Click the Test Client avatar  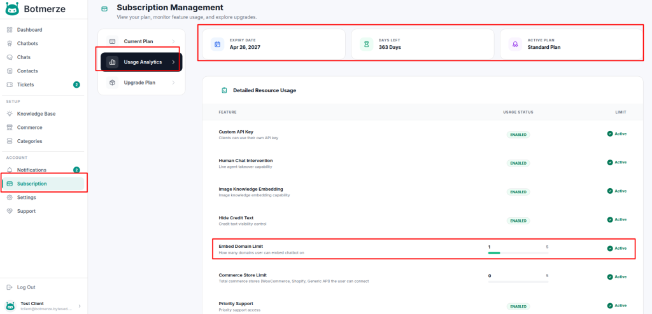point(10,306)
